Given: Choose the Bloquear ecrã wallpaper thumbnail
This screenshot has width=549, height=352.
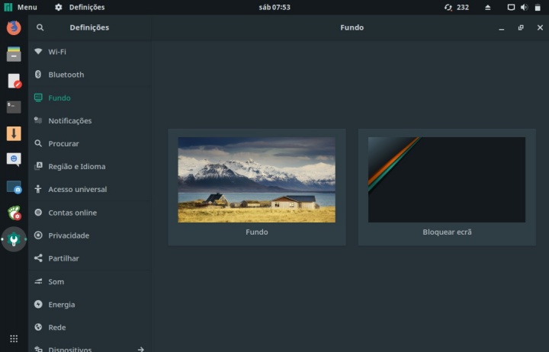Looking at the screenshot, I should (x=446, y=180).
